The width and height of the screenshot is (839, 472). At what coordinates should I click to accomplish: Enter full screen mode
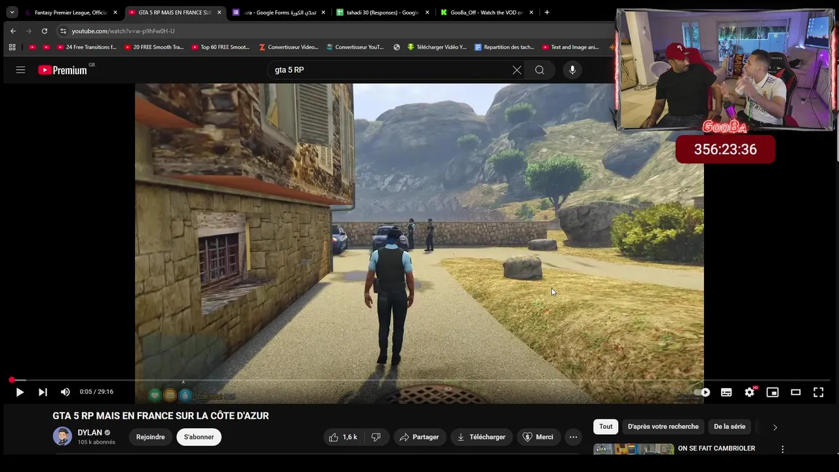click(x=819, y=392)
